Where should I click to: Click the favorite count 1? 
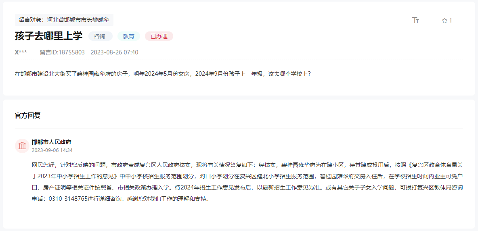tap(451, 21)
